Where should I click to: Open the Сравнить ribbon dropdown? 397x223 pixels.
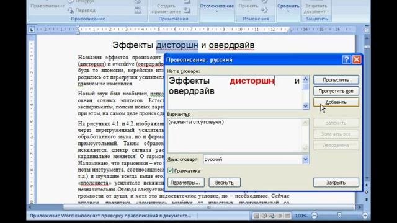(288, 7)
